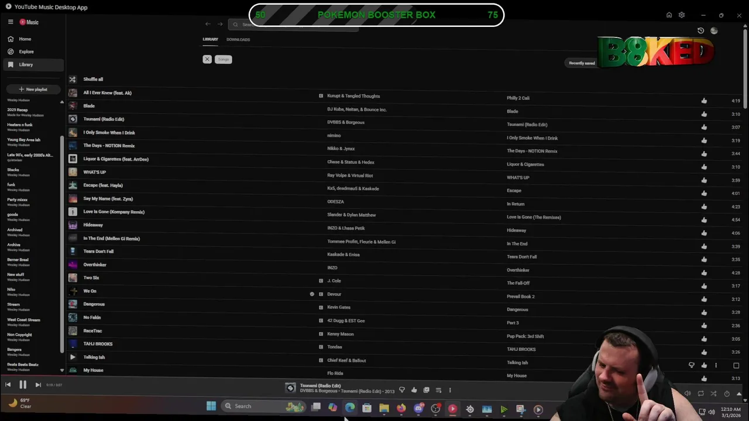Click Shuffle all
749x421 pixels.
point(93,79)
